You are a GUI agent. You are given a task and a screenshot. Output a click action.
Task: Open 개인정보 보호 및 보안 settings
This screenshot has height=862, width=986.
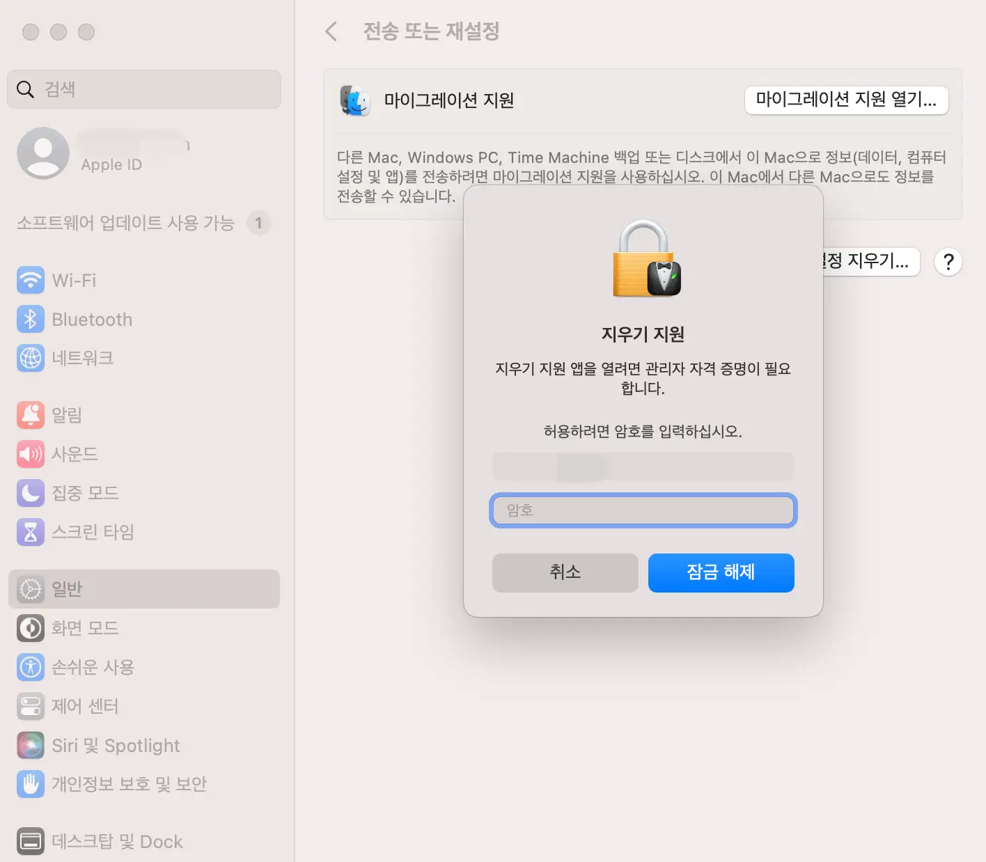[x=130, y=784]
